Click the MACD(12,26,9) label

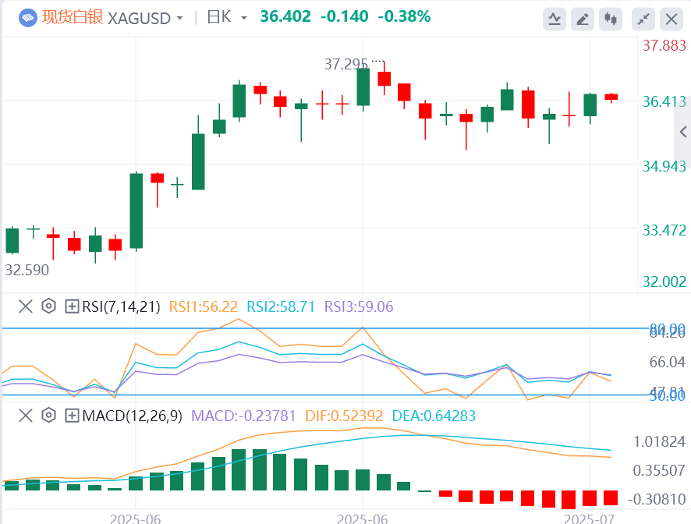click(x=133, y=416)
